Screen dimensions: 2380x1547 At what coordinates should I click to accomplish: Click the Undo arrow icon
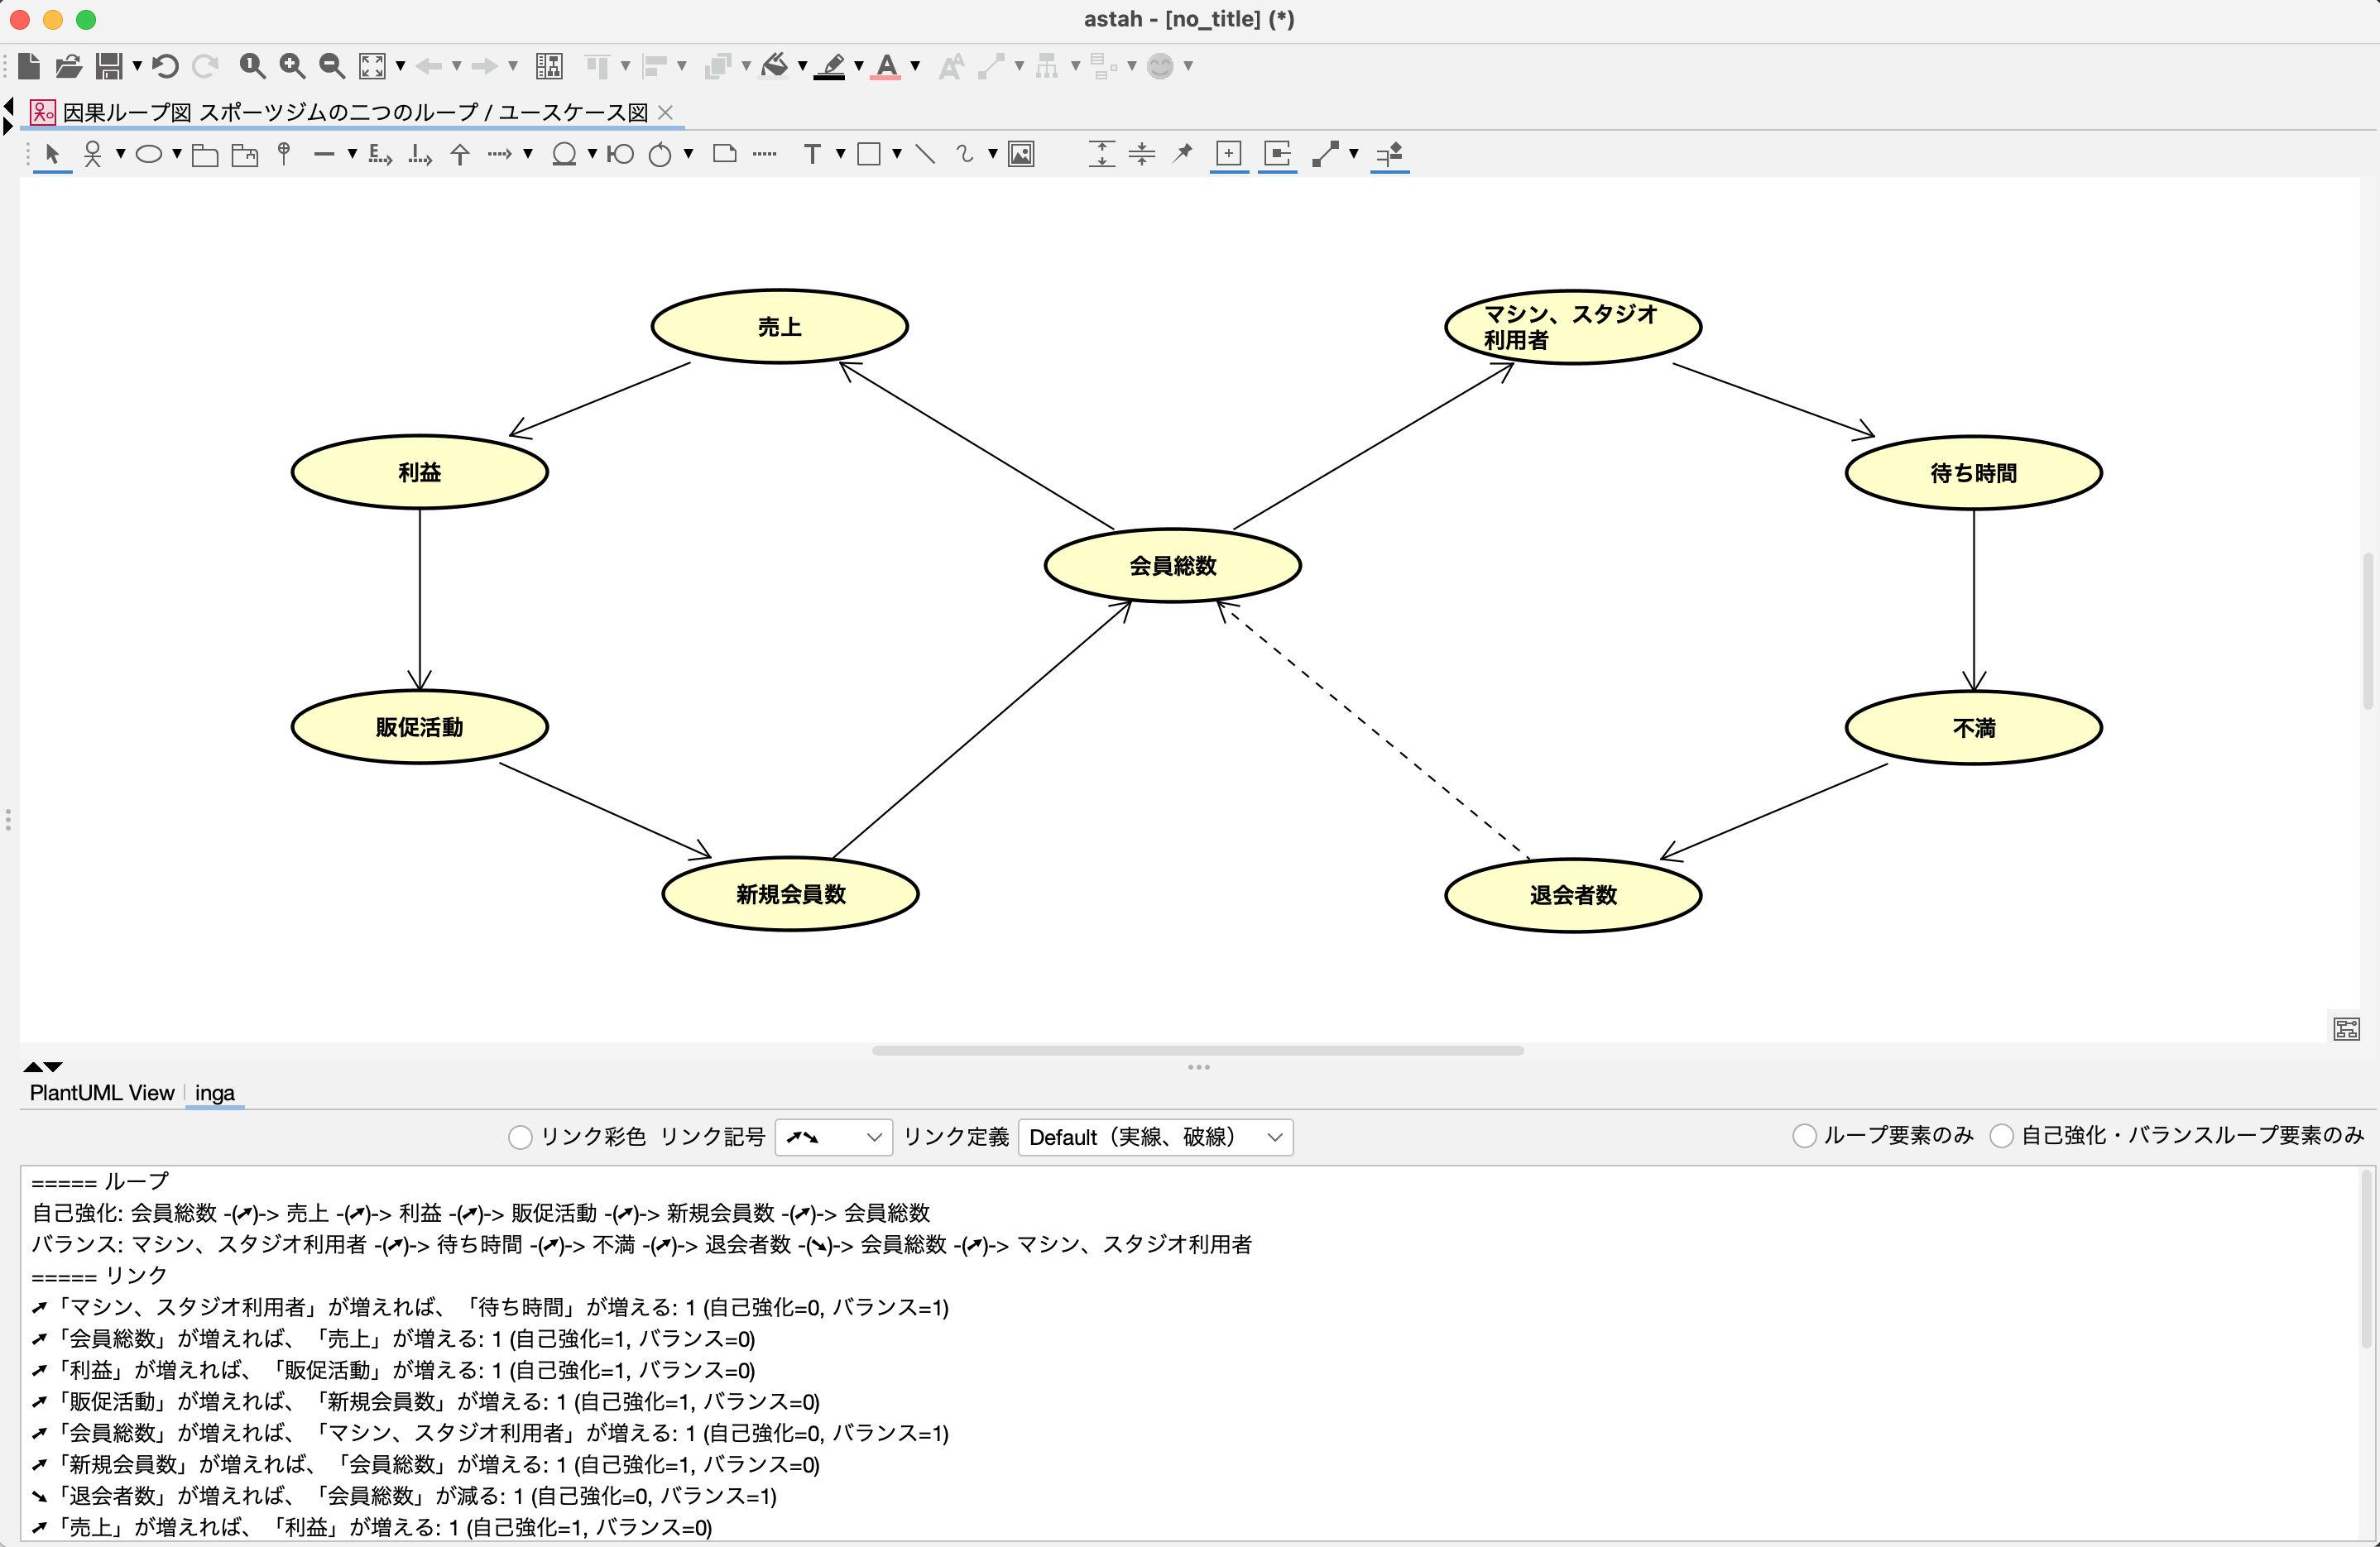click(x=166, y=66)
